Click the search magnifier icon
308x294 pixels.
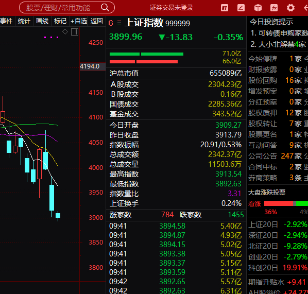[x=105, y=7]
